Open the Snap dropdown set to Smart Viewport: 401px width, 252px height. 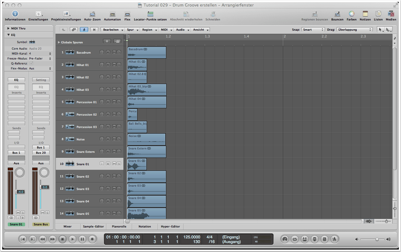(x=313, y=30)
